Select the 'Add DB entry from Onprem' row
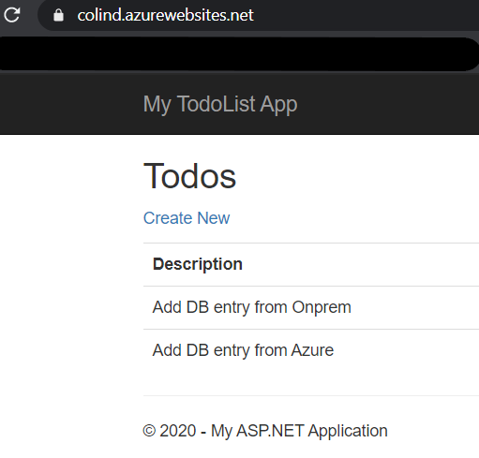Image resolution: width=479 pixels, height=458 pixels. 311,307
